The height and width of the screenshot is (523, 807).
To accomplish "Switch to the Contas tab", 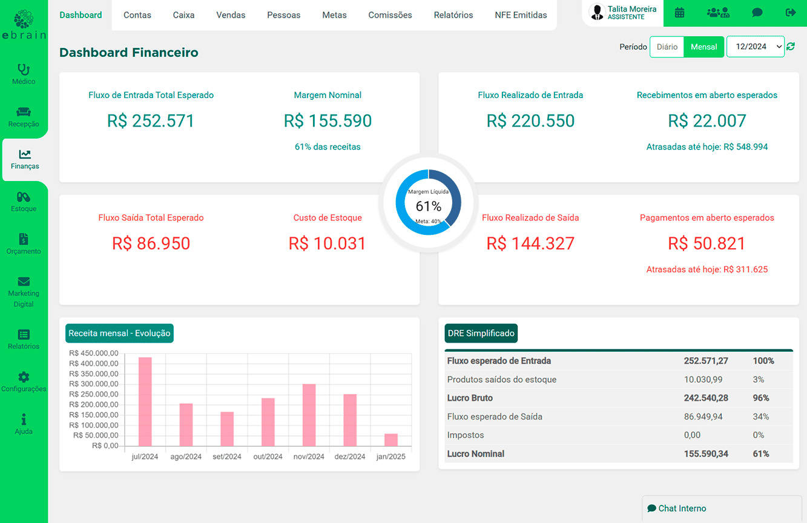I will (137, 15).
